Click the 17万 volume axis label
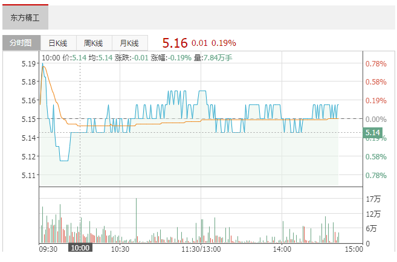Image resolution: width=397 pixels, height=262 pixels. (373, 199)
